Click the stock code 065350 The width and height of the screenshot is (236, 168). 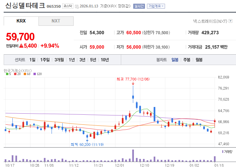coord(54,6)
